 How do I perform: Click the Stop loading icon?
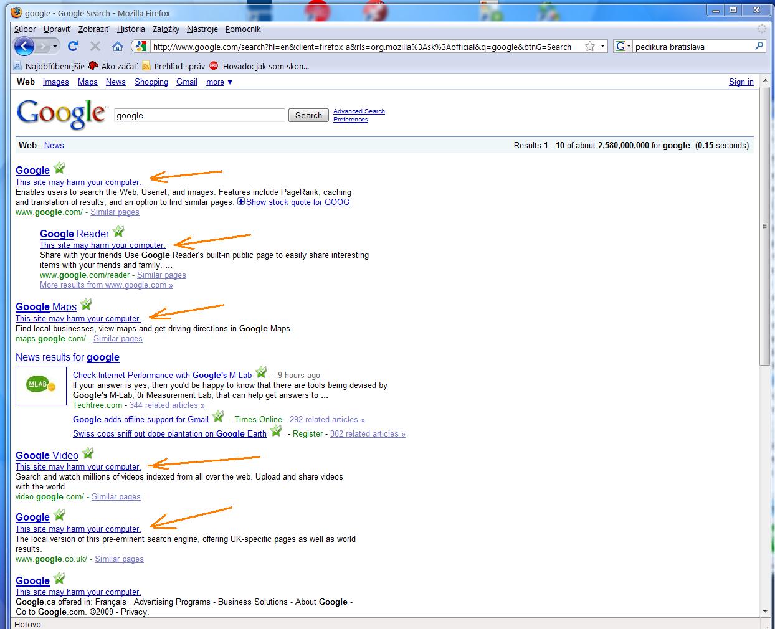coord(95,46)
